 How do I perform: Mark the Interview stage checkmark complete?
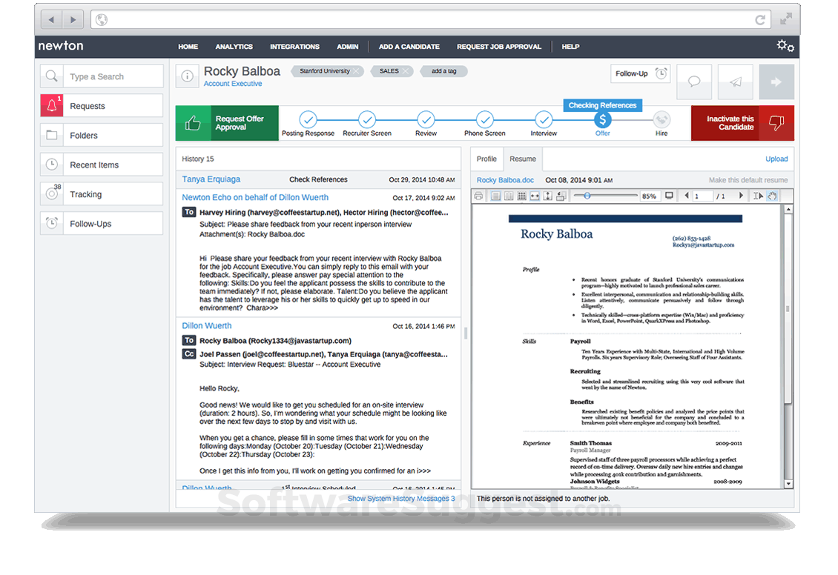click(544, 119)
